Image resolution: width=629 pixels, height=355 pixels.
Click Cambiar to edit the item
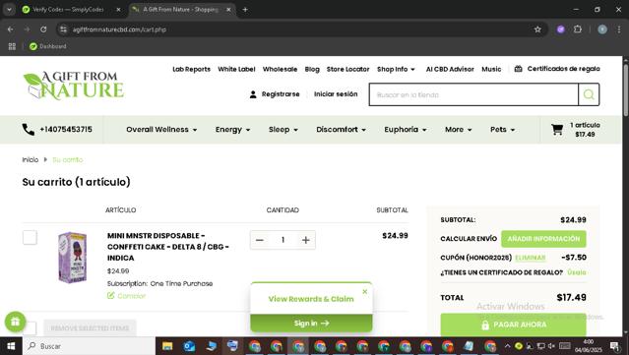tap(126, 296)
